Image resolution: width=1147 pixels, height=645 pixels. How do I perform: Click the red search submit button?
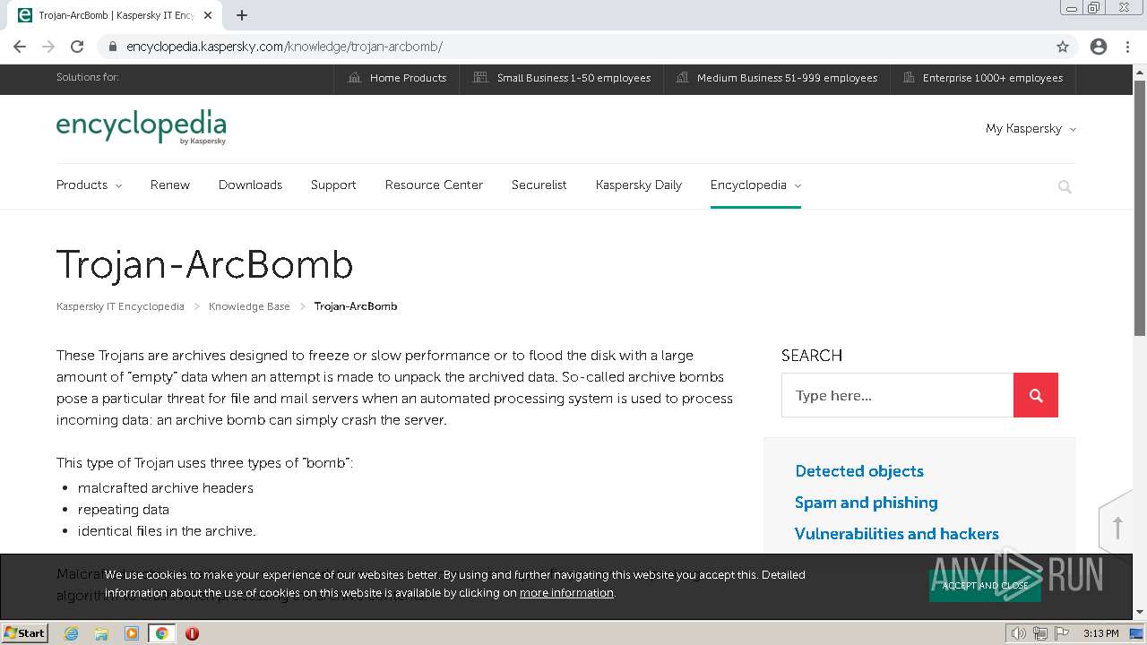[1036, 395]
